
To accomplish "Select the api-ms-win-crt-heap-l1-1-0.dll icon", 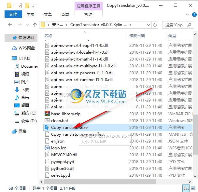I will click(x=47, y=45).
